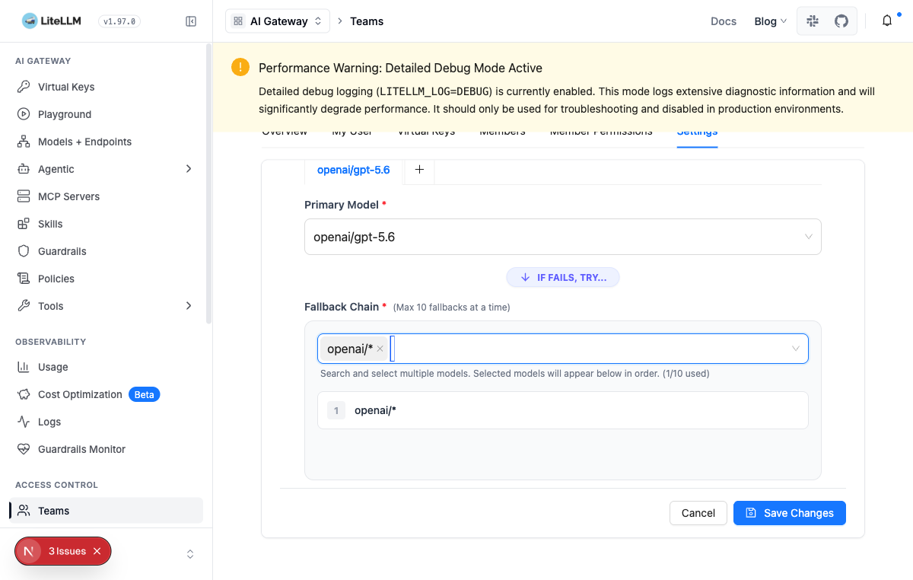Expand the sidebar bottom up-down chevron
The width and height of the screenshot is (913, 580).
click(x=190, y=554)
